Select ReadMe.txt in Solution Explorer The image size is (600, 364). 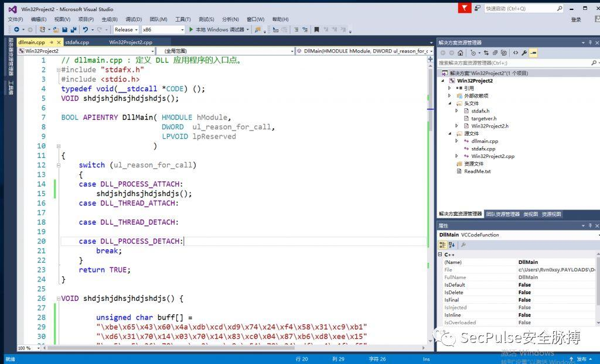[x=477, y=171]
